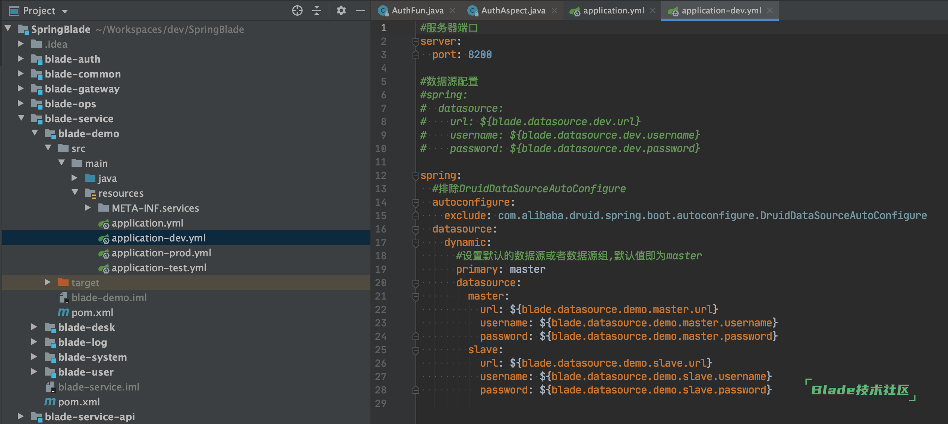948x424 pixels.
Task: Click the locate/scroll-from-source target icon
Action: (x=297, y=10)
